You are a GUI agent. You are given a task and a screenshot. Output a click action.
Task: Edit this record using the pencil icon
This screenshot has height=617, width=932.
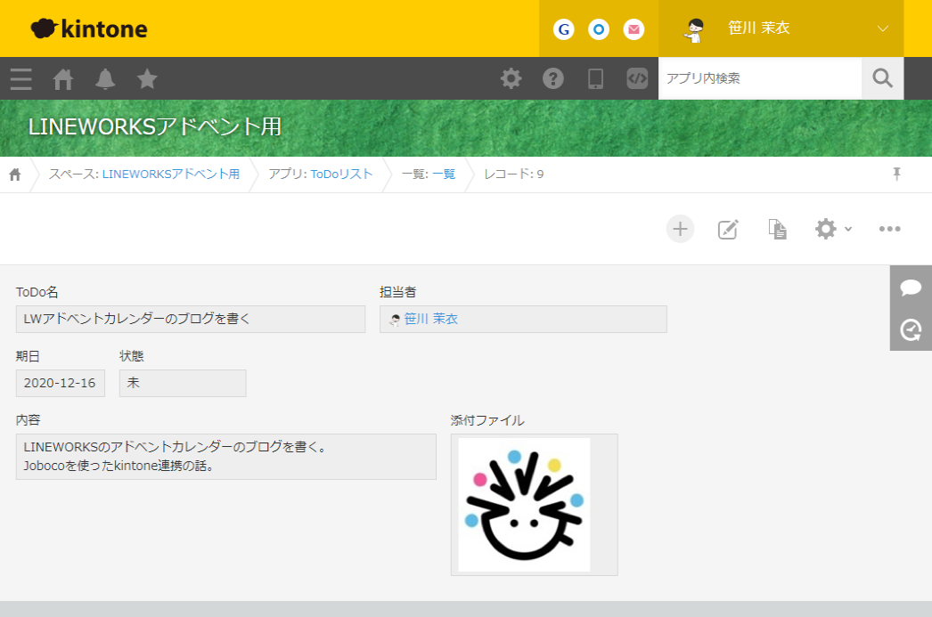click(728, 229)
